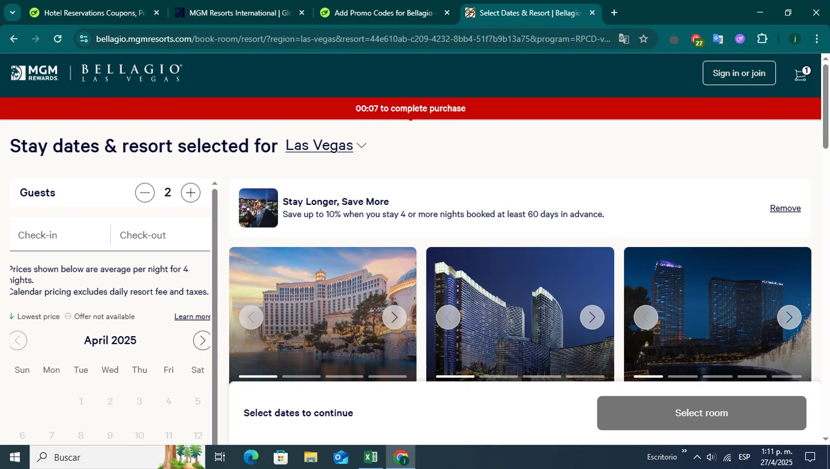Show next photo of the third resort card
Screen dimensions: 830x469
click(789, 317)
